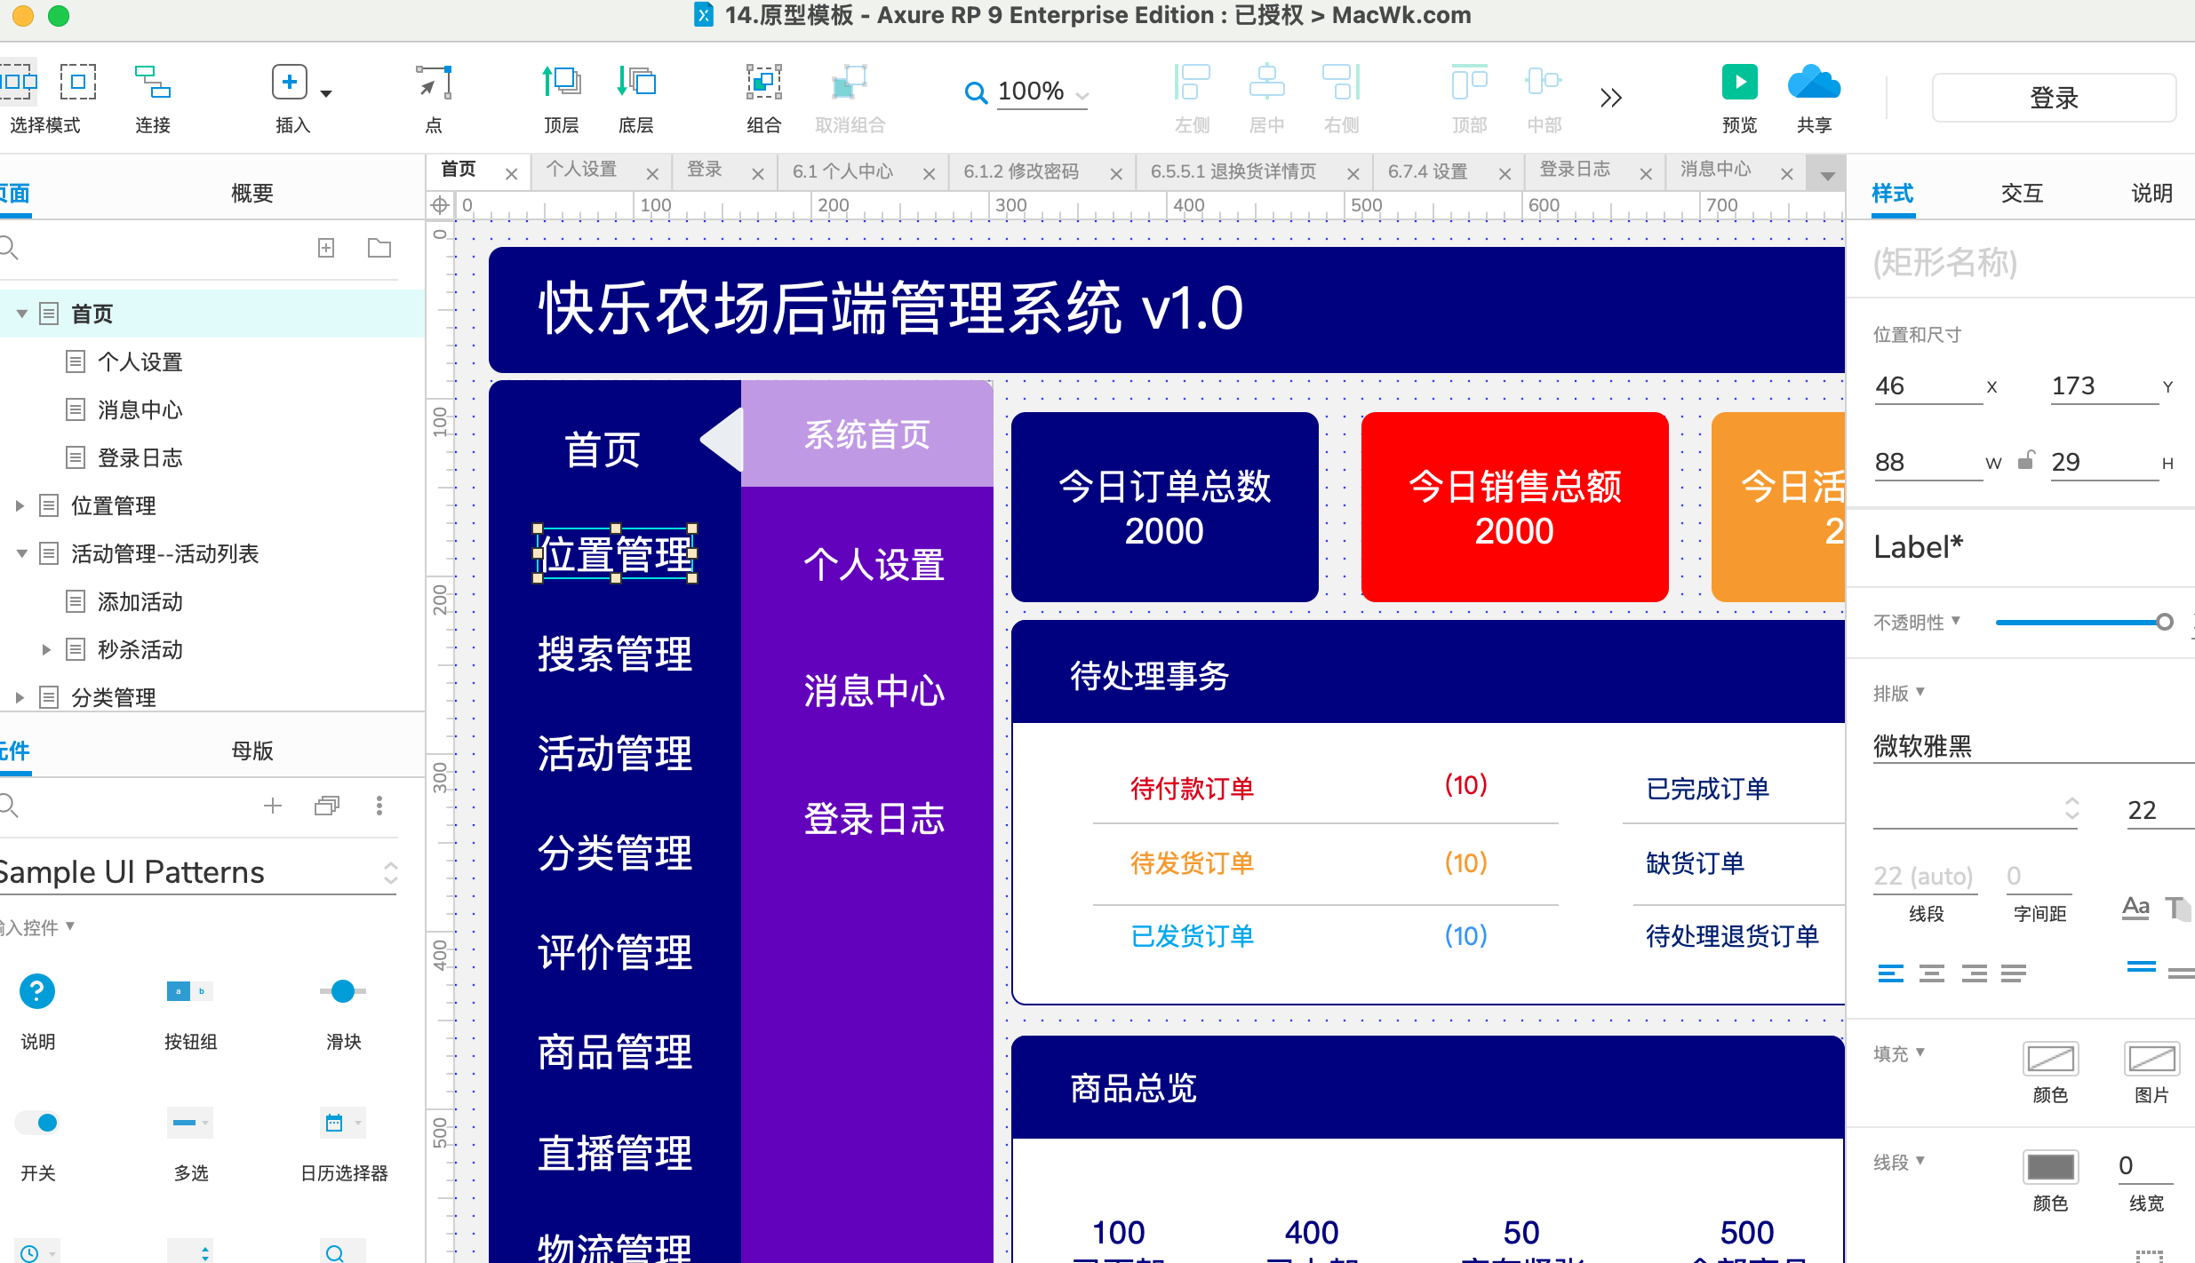Adjust the opacity slider handle

(x=2165, y=622)
